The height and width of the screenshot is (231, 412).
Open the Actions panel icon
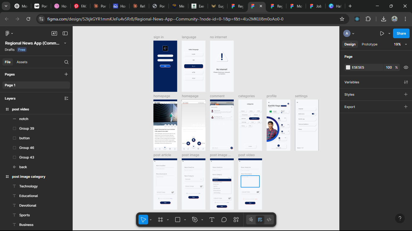click(x=236, y=220)
